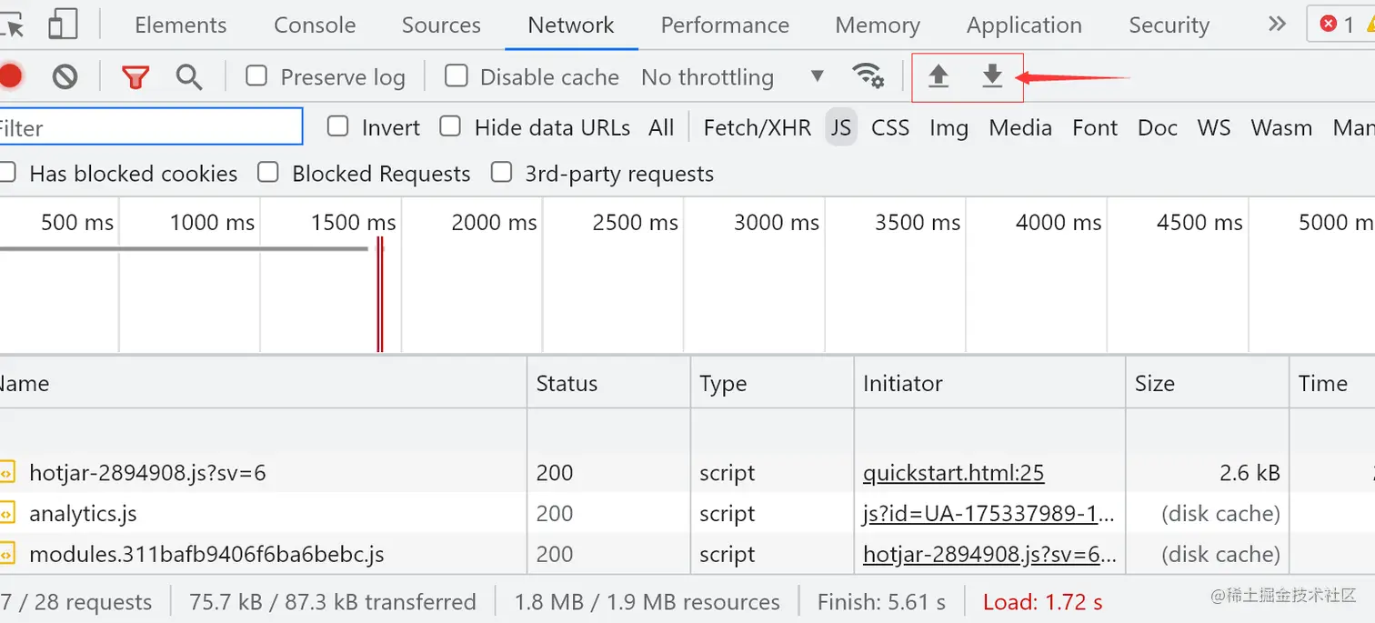Open the Performance tab

[725, 25]
